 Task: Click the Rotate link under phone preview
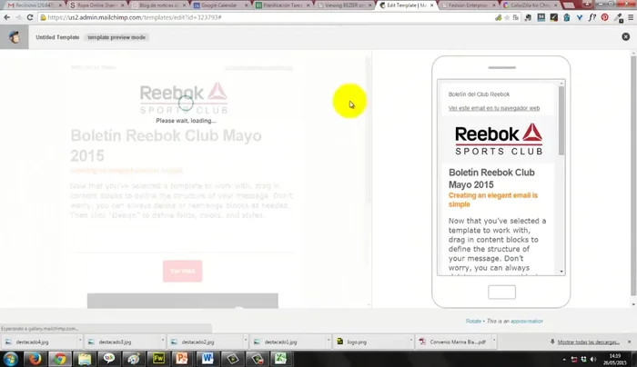tap(473, 322)
